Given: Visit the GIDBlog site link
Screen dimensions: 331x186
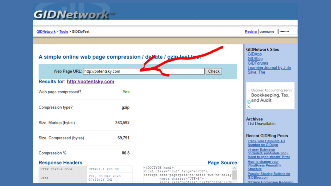Looking at the screenshot, I should click(x=255, y=59).
